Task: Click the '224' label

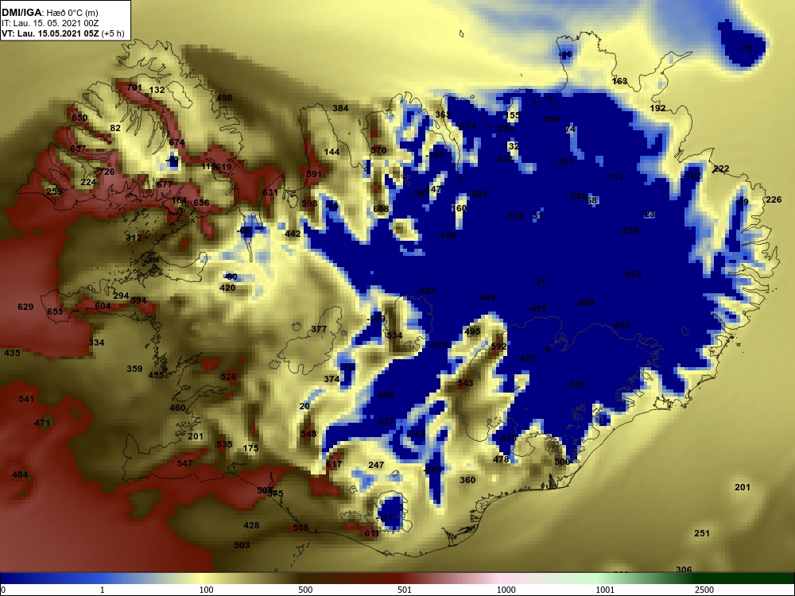Action: coord(88,182)
